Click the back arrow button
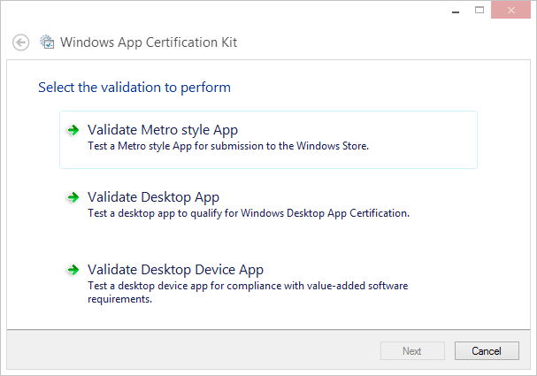Viewport: 537px width, 376px height. (x=20, y=42)
